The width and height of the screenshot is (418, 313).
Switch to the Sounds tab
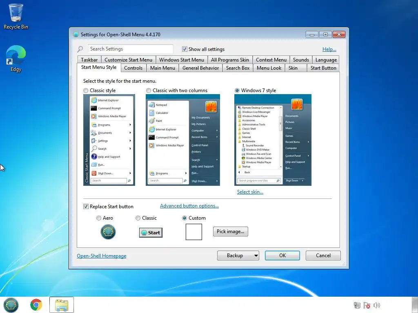[x=301, y=60]
